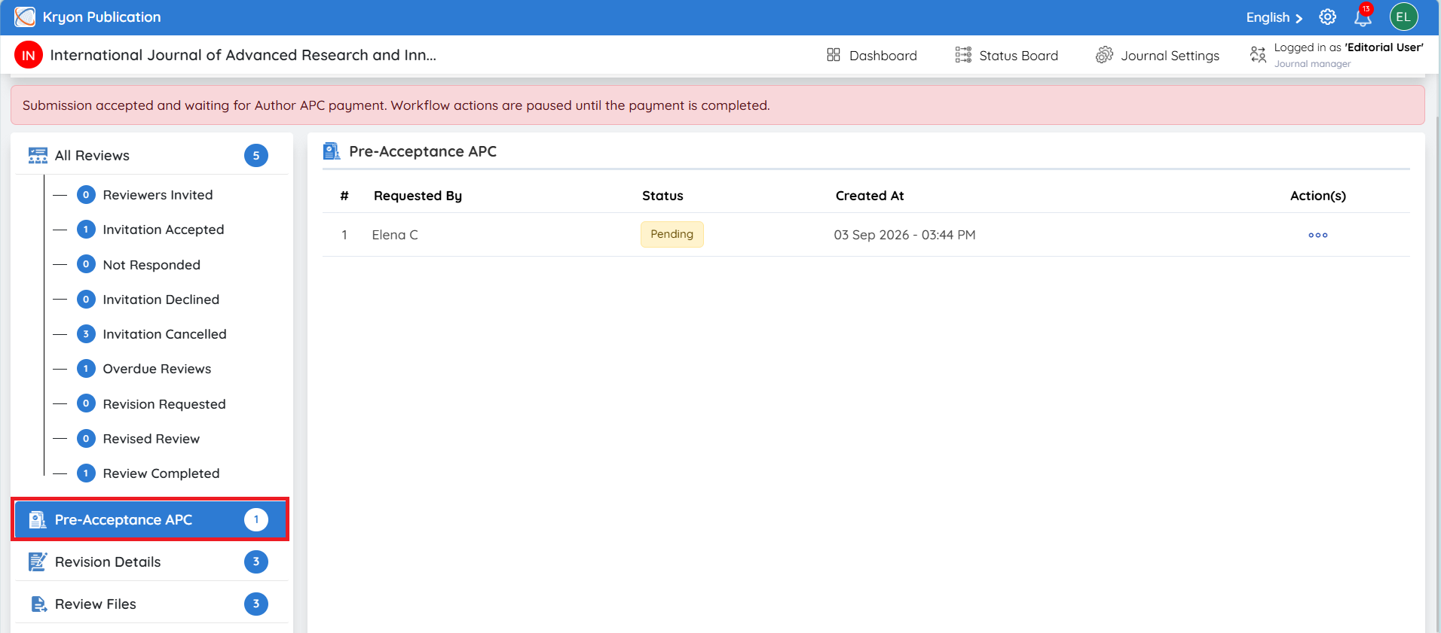Click the Logged in as 'Editorial User' text
1441x633 pixels.
(1348, 47)
